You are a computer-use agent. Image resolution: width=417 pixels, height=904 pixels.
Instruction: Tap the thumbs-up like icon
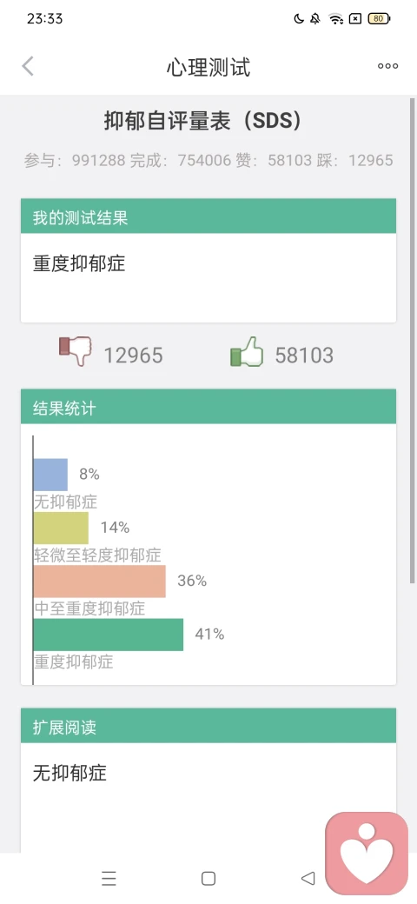click(247, 352)
